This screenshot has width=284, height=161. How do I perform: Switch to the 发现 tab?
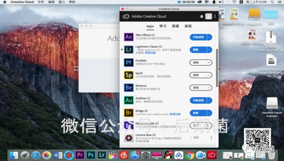coord(188,26)
